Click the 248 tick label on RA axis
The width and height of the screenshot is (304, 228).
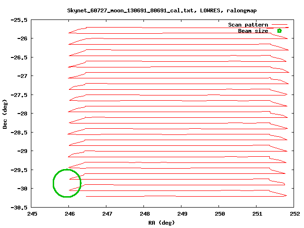pos(144,214)
